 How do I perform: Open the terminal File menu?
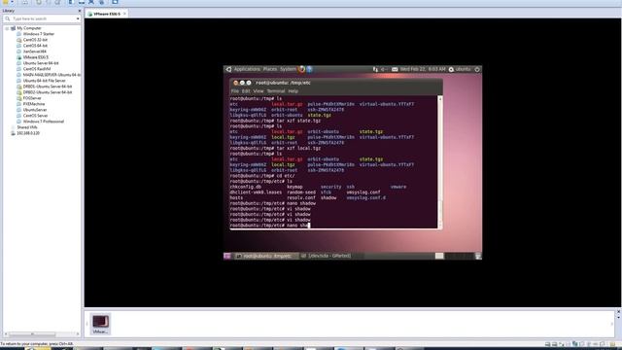tap(235, 91)
